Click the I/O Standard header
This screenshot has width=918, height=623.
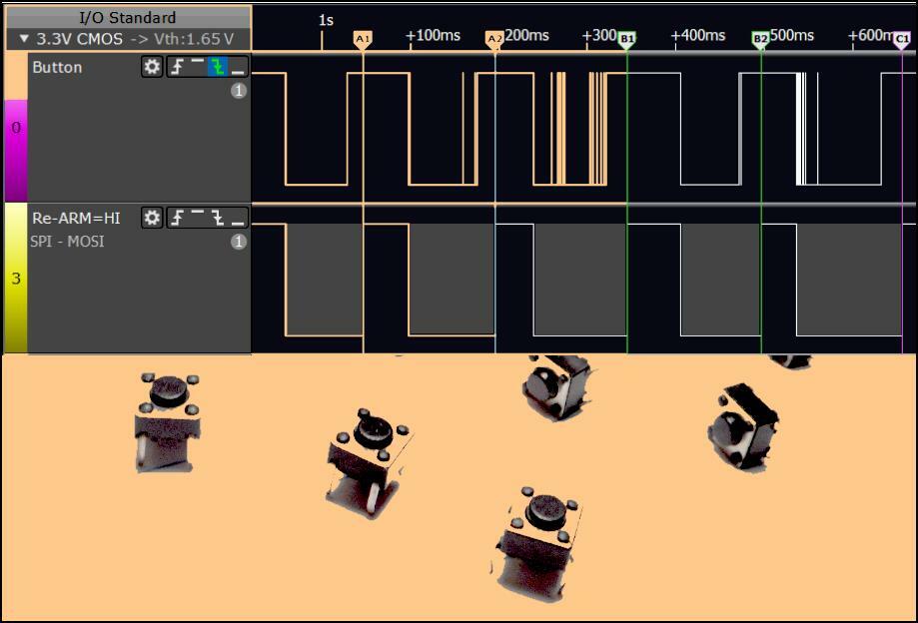(127, 17)
